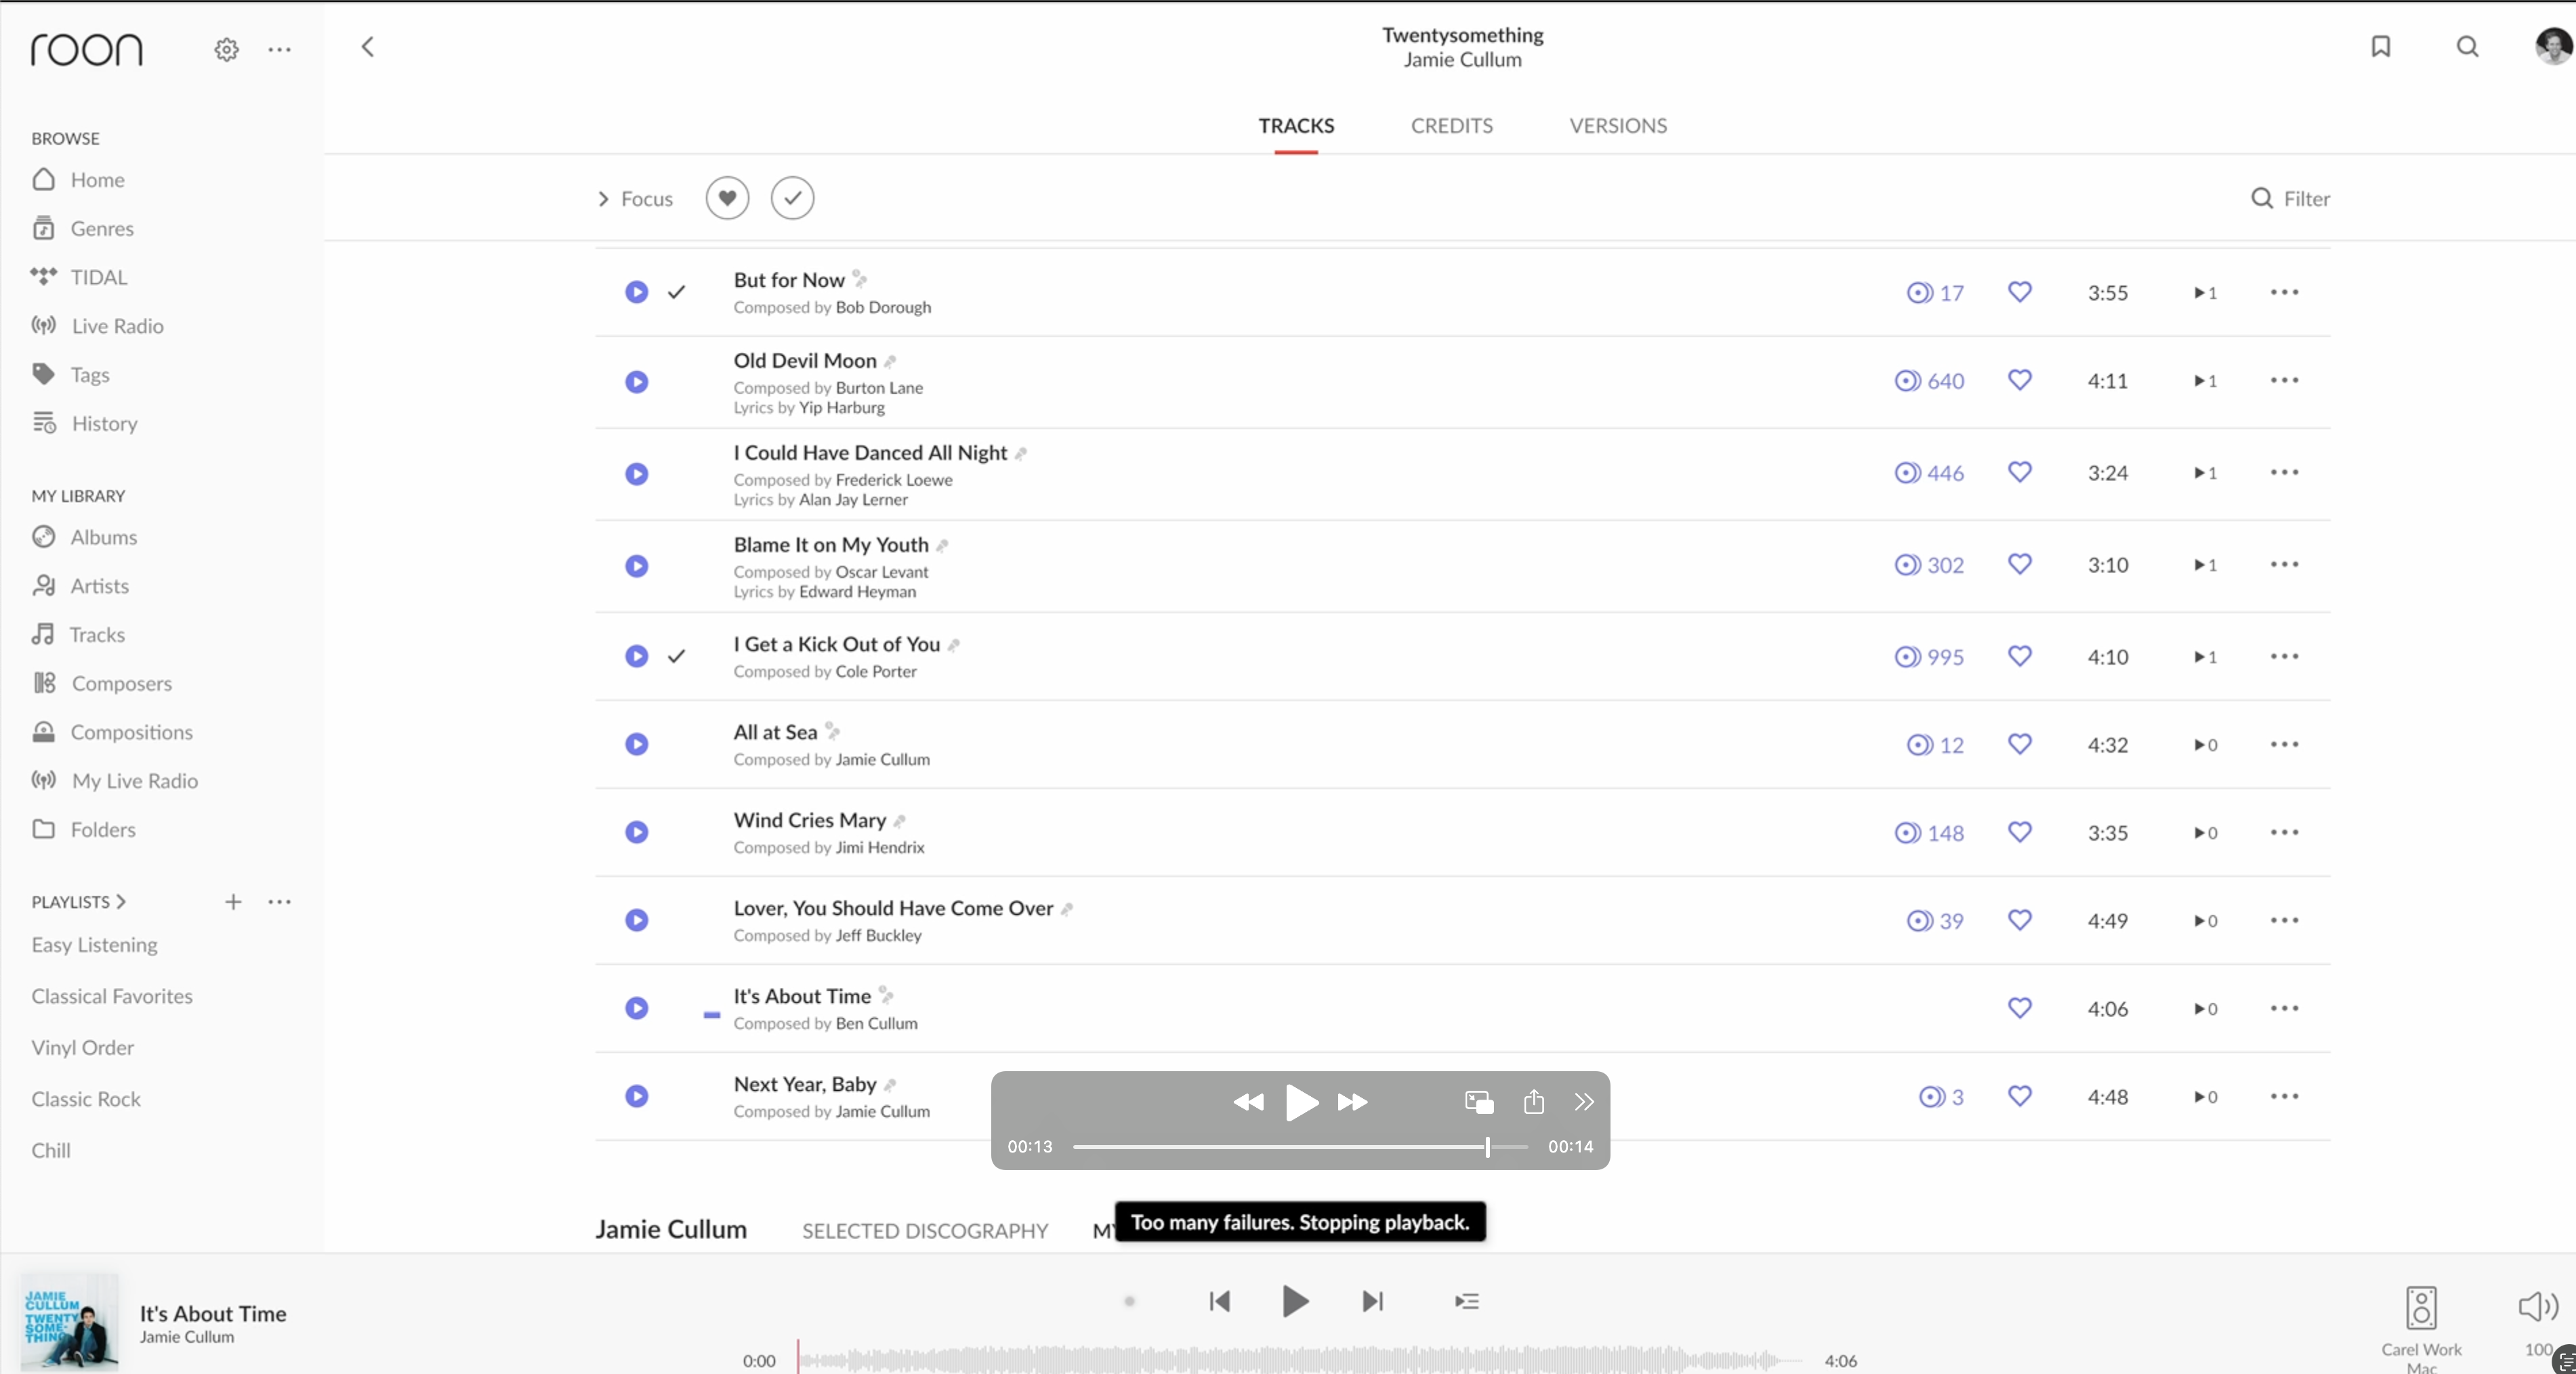2576x1374 pixels.
Task: Click composer link Jimi Hendrix
Action: 880,848
